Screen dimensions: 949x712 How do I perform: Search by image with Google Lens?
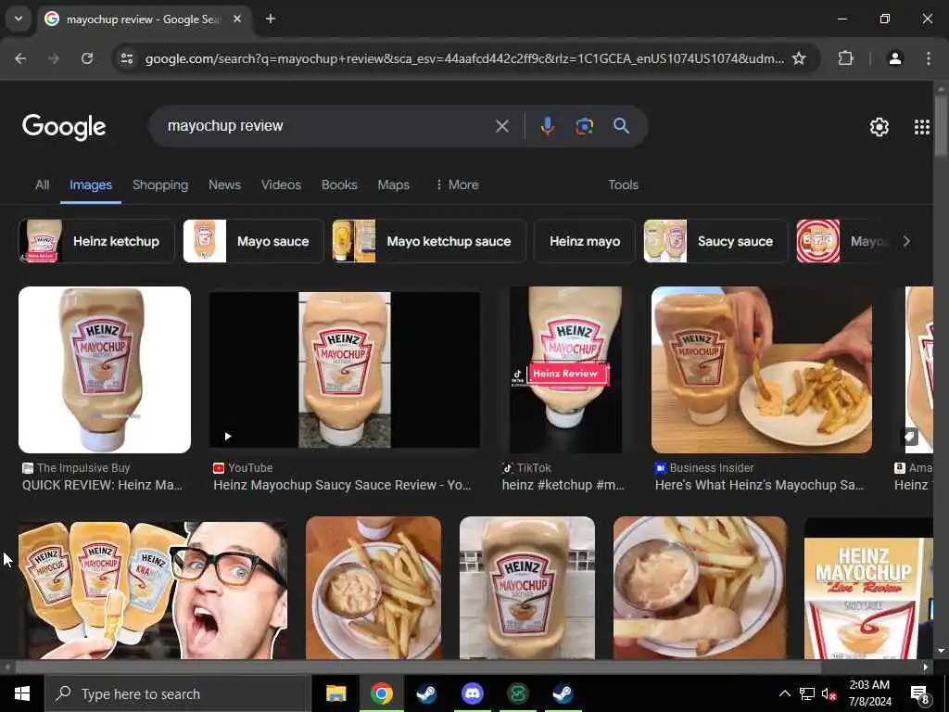[x=584, y=126]
